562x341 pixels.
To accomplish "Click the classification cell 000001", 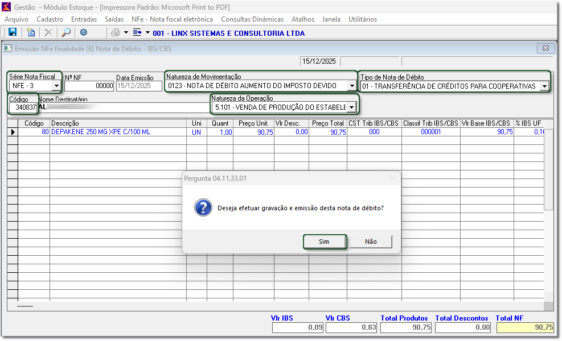I will click(x=431, y=132).
